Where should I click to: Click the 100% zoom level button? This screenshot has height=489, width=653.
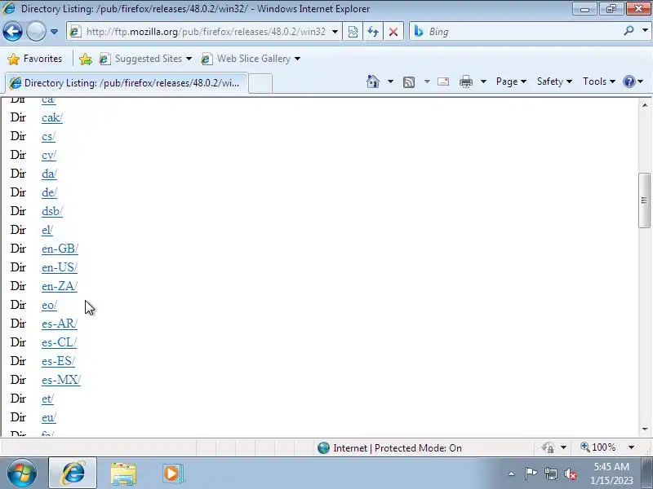(x=598, y=447)
